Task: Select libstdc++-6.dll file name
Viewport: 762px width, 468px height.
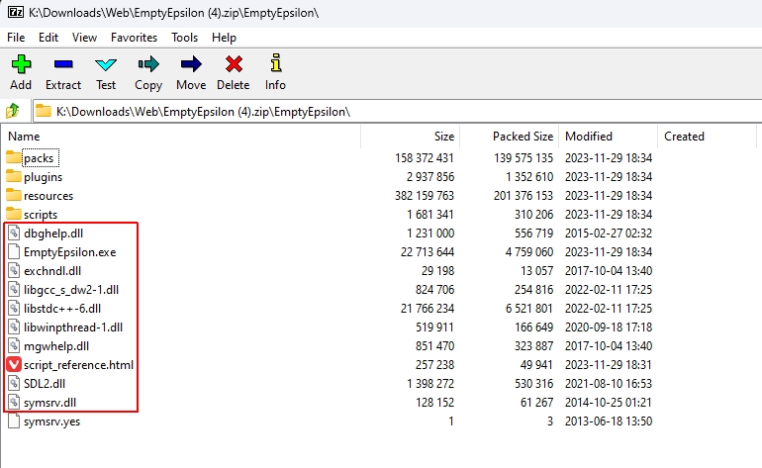Action: pyautogui.click(x=62, y=309)
